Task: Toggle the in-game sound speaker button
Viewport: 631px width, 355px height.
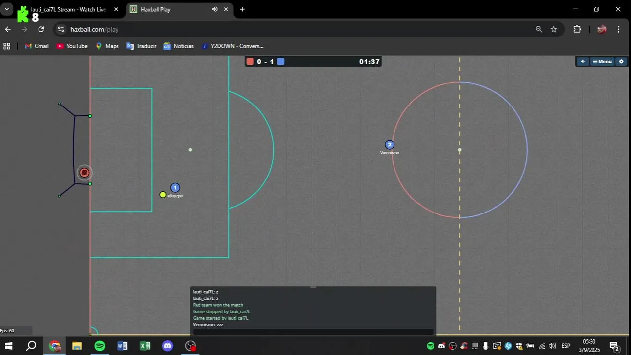Action: (583, 61)
